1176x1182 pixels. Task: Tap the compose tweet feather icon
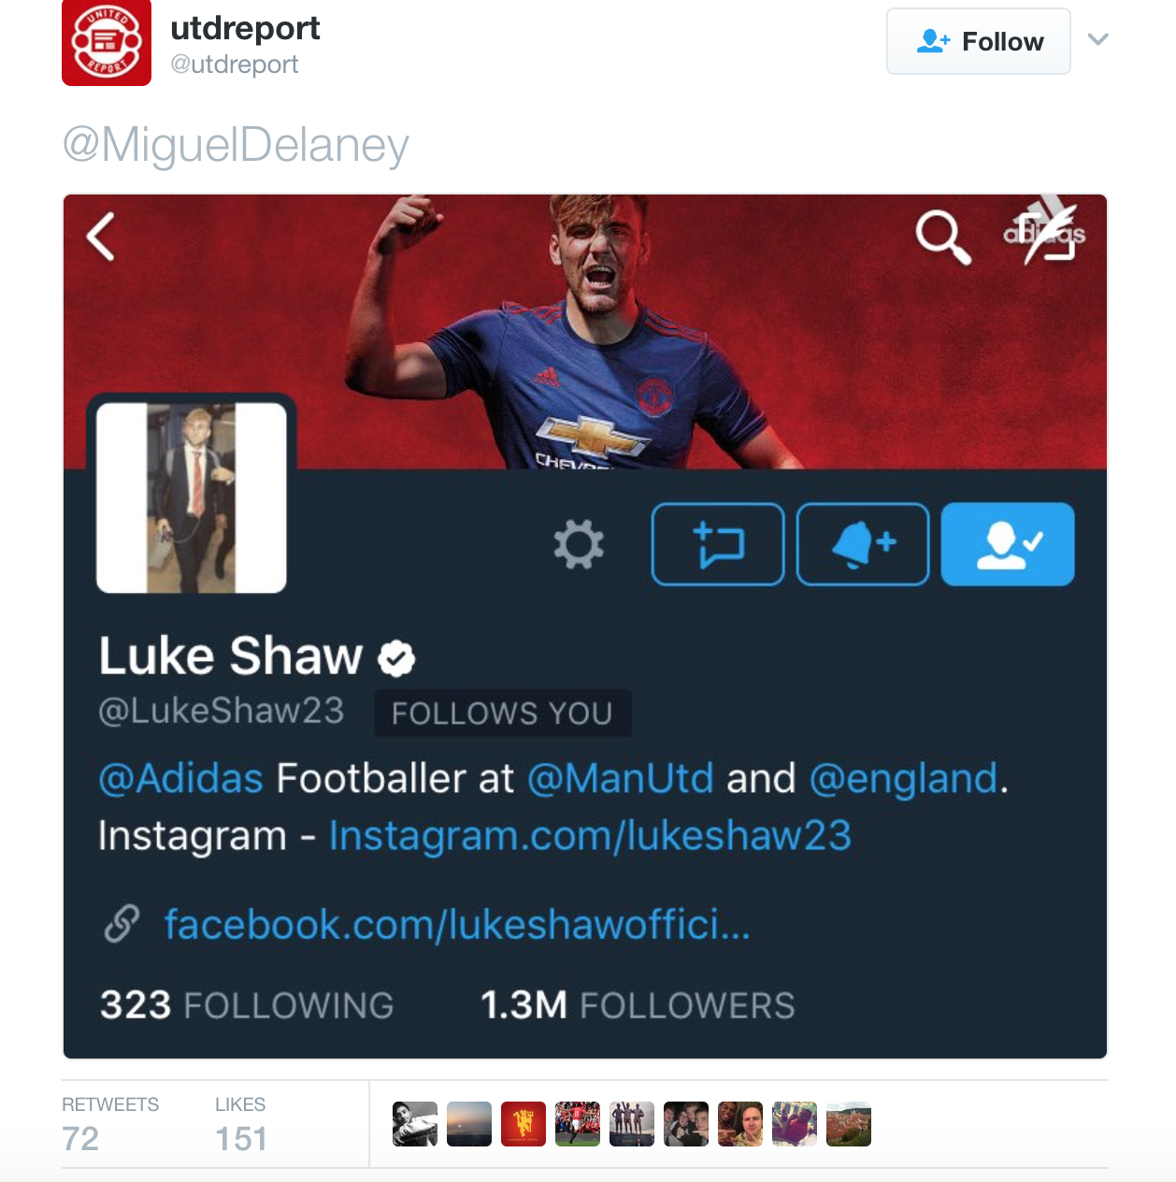coord(1047,234)
